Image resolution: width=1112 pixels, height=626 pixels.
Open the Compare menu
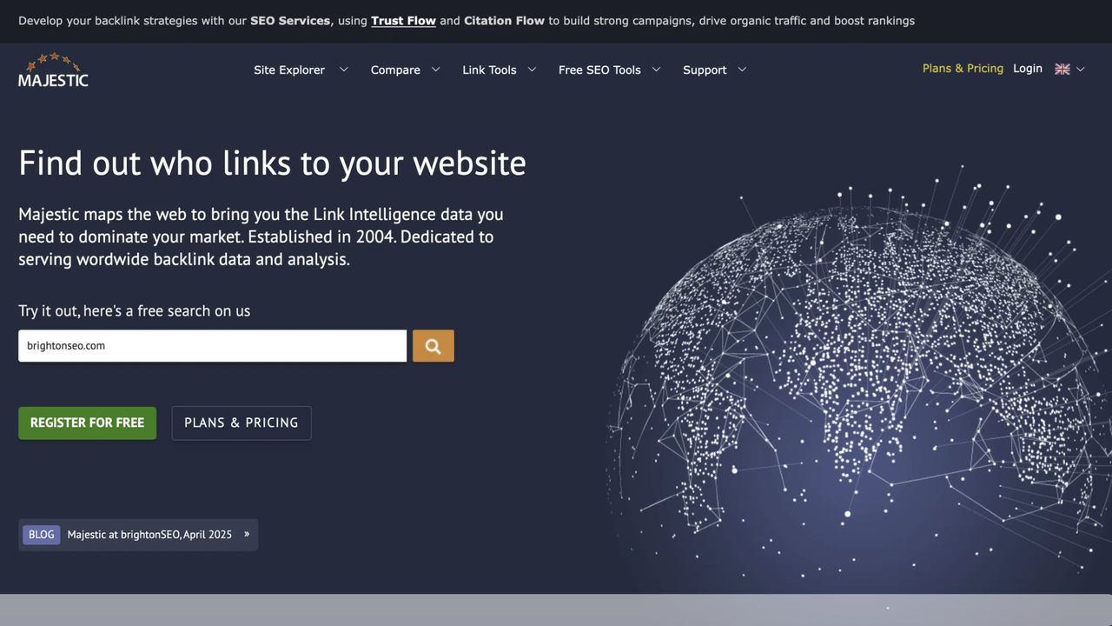[395, 70]
